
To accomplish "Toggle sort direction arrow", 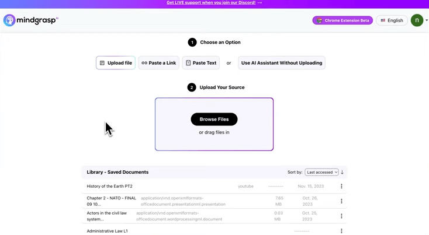I will (342, 172).
